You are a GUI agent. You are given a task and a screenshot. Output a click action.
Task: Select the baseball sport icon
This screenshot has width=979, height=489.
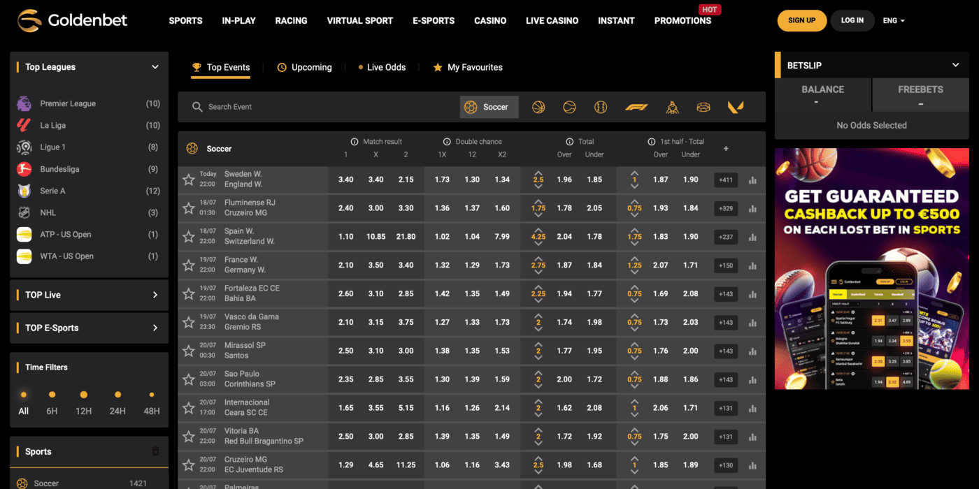click(601, 107)
